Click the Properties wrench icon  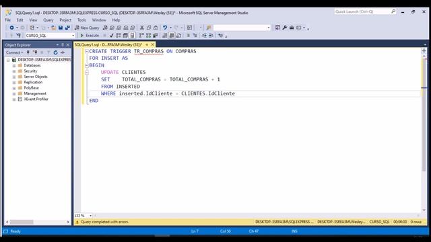pos(284,28)
